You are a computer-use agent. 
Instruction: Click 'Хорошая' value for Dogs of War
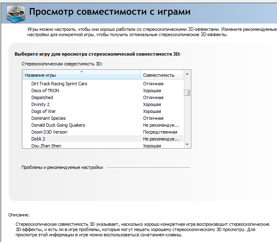152,111
